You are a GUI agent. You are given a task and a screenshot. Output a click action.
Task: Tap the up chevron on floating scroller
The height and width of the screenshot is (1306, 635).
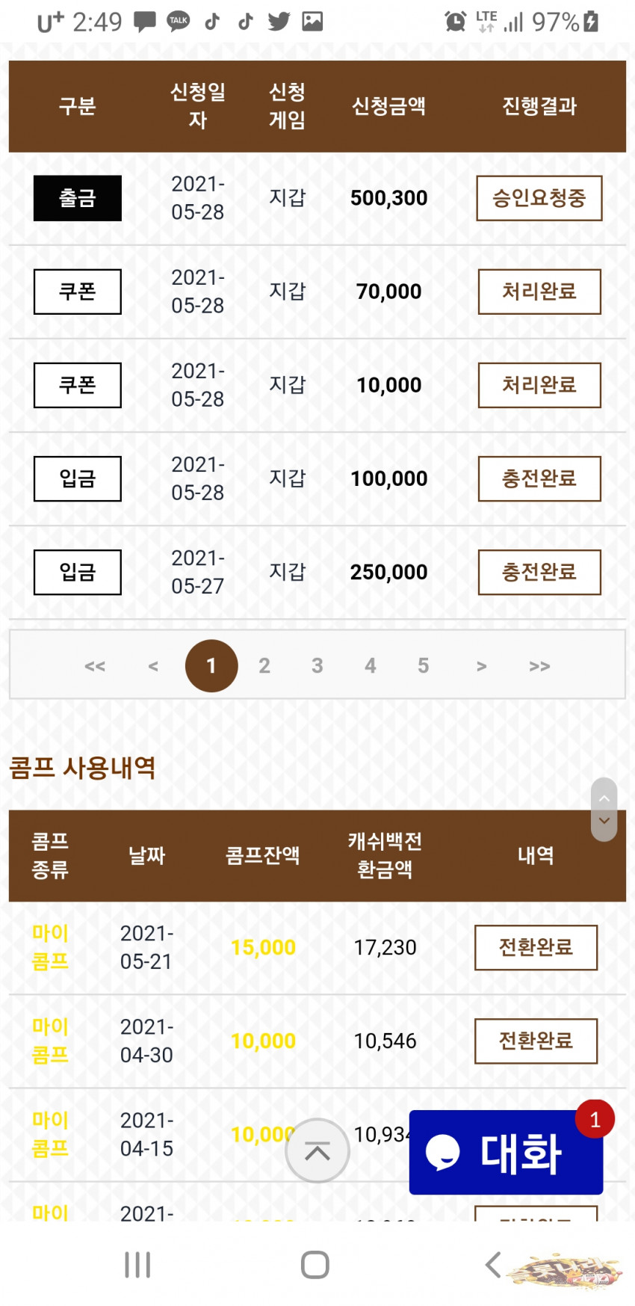(x=604, y=798)
